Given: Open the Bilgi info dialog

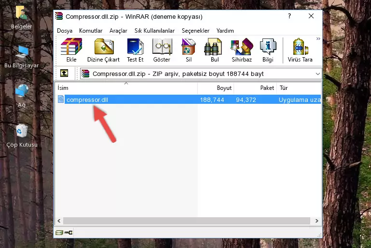Looking at the screenshot, I should [268, 50].
